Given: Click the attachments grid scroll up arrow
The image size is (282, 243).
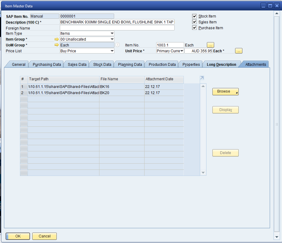Looking at the screenshot, I should point(203,86).
